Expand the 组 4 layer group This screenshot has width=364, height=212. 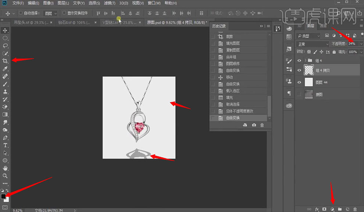(305, 60)
